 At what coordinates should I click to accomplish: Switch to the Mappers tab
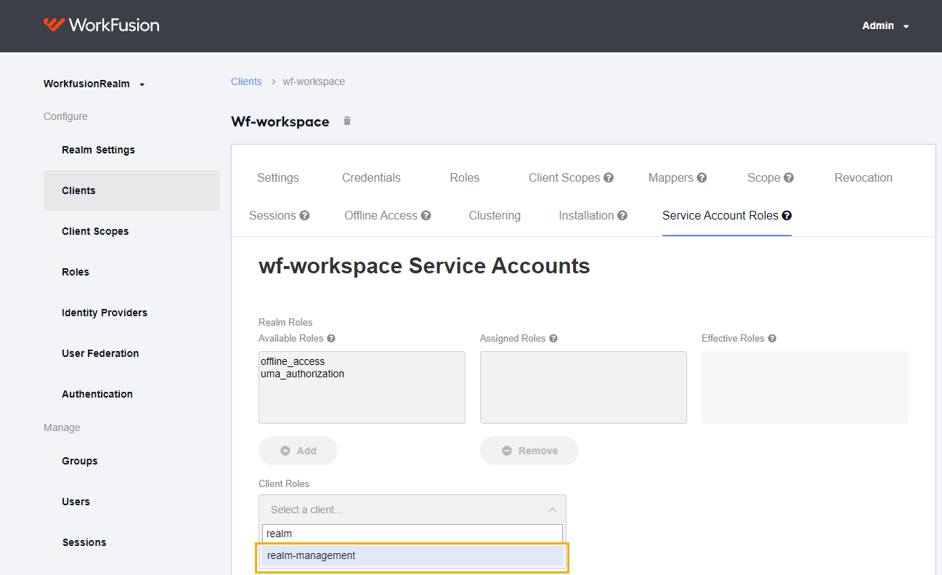click(671, 177)
